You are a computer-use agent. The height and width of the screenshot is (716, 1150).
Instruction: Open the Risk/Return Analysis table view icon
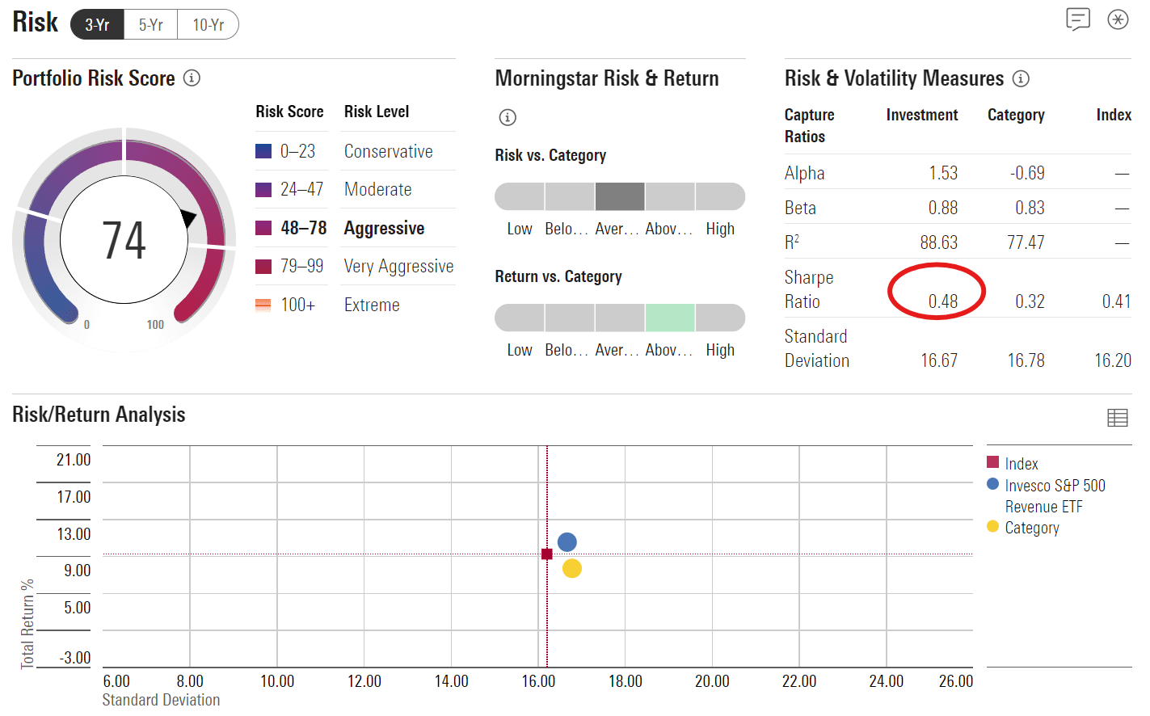(x=1118, y=418)
